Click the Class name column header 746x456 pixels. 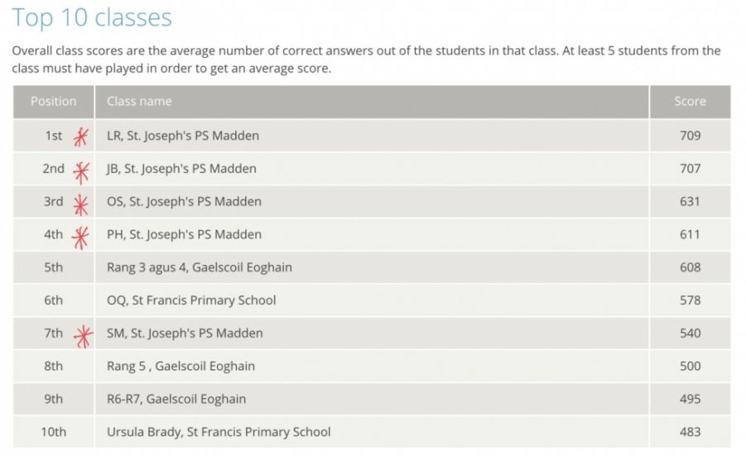coord(139,102)
